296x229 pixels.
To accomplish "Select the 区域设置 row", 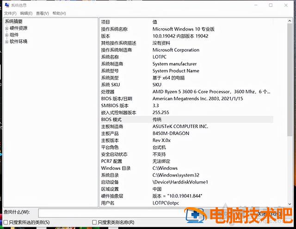I will pos(186,189).
